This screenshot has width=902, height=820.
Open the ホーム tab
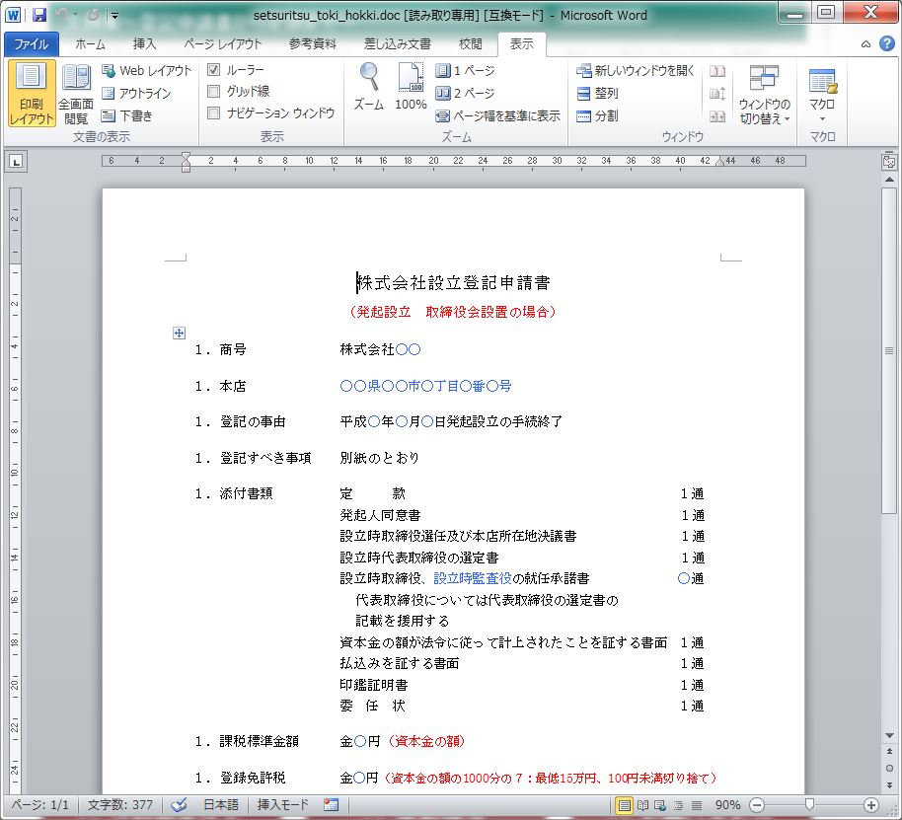click(91, 43)
